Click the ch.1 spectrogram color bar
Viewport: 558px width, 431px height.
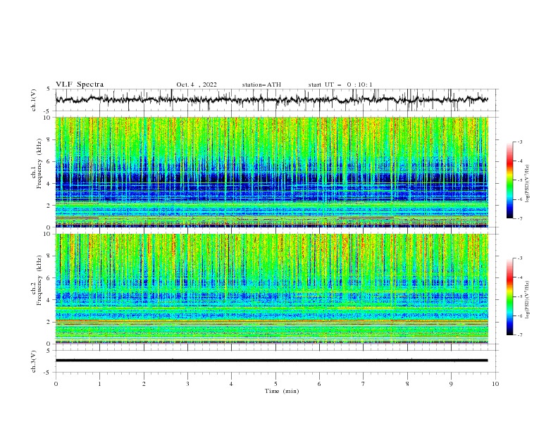pos(509,180)
